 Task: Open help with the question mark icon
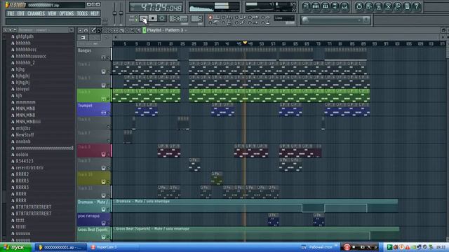click(x=417, y=6)
